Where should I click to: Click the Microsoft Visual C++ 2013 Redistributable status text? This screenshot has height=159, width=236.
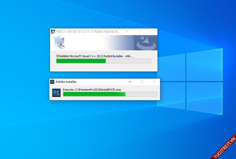tap(95, 56)
